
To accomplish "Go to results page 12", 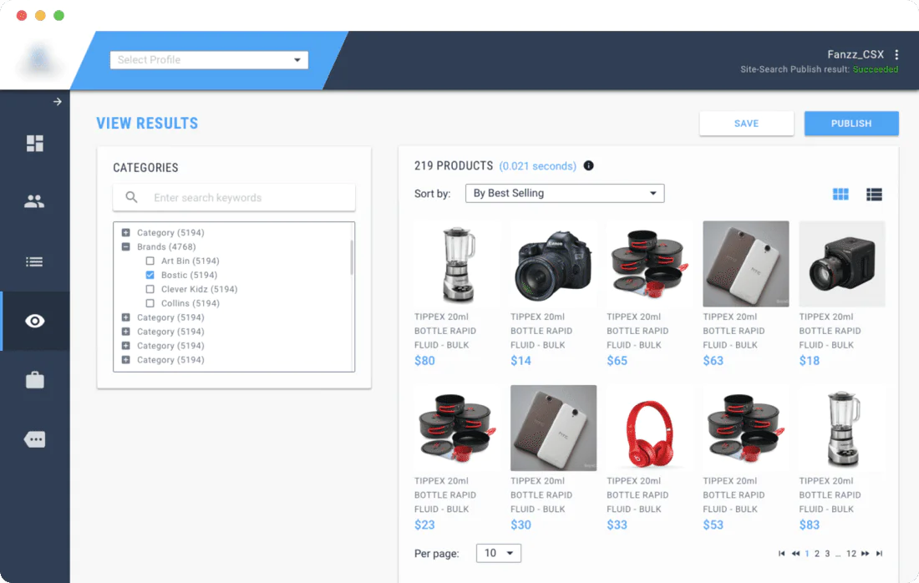I will point(851,553).
